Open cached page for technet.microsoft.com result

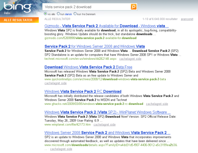(130, 59)
